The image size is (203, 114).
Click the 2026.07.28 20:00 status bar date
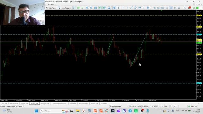[x=134, y=106]
